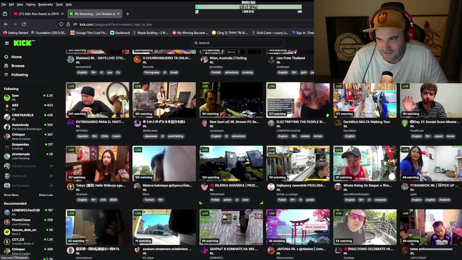Click Show Less in Following list
The height and width of the screenshot is (260, 462).
(x=46, y=195)
